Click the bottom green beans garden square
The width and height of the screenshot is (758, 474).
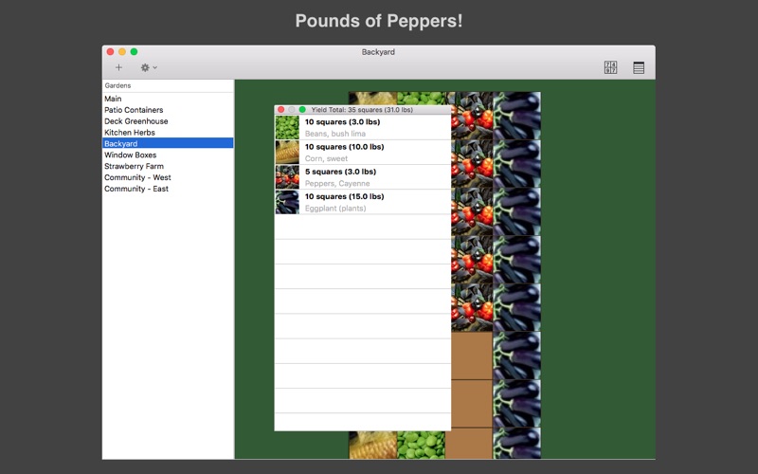tap(421, 445)
